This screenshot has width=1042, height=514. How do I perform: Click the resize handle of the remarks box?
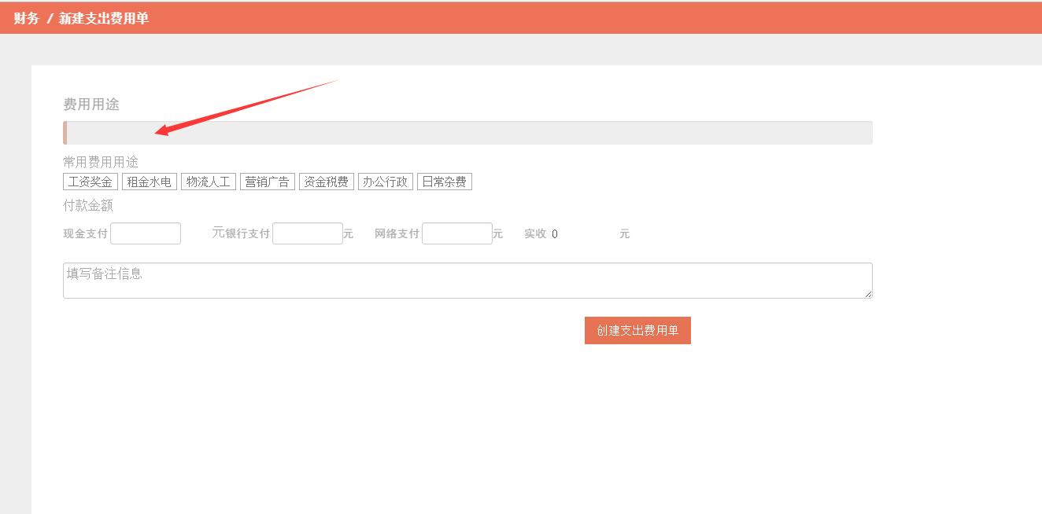(869, 296)
